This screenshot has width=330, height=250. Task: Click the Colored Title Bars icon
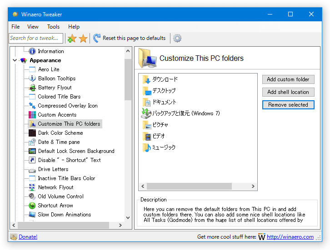pyautogui.click(x=32, y=97)
